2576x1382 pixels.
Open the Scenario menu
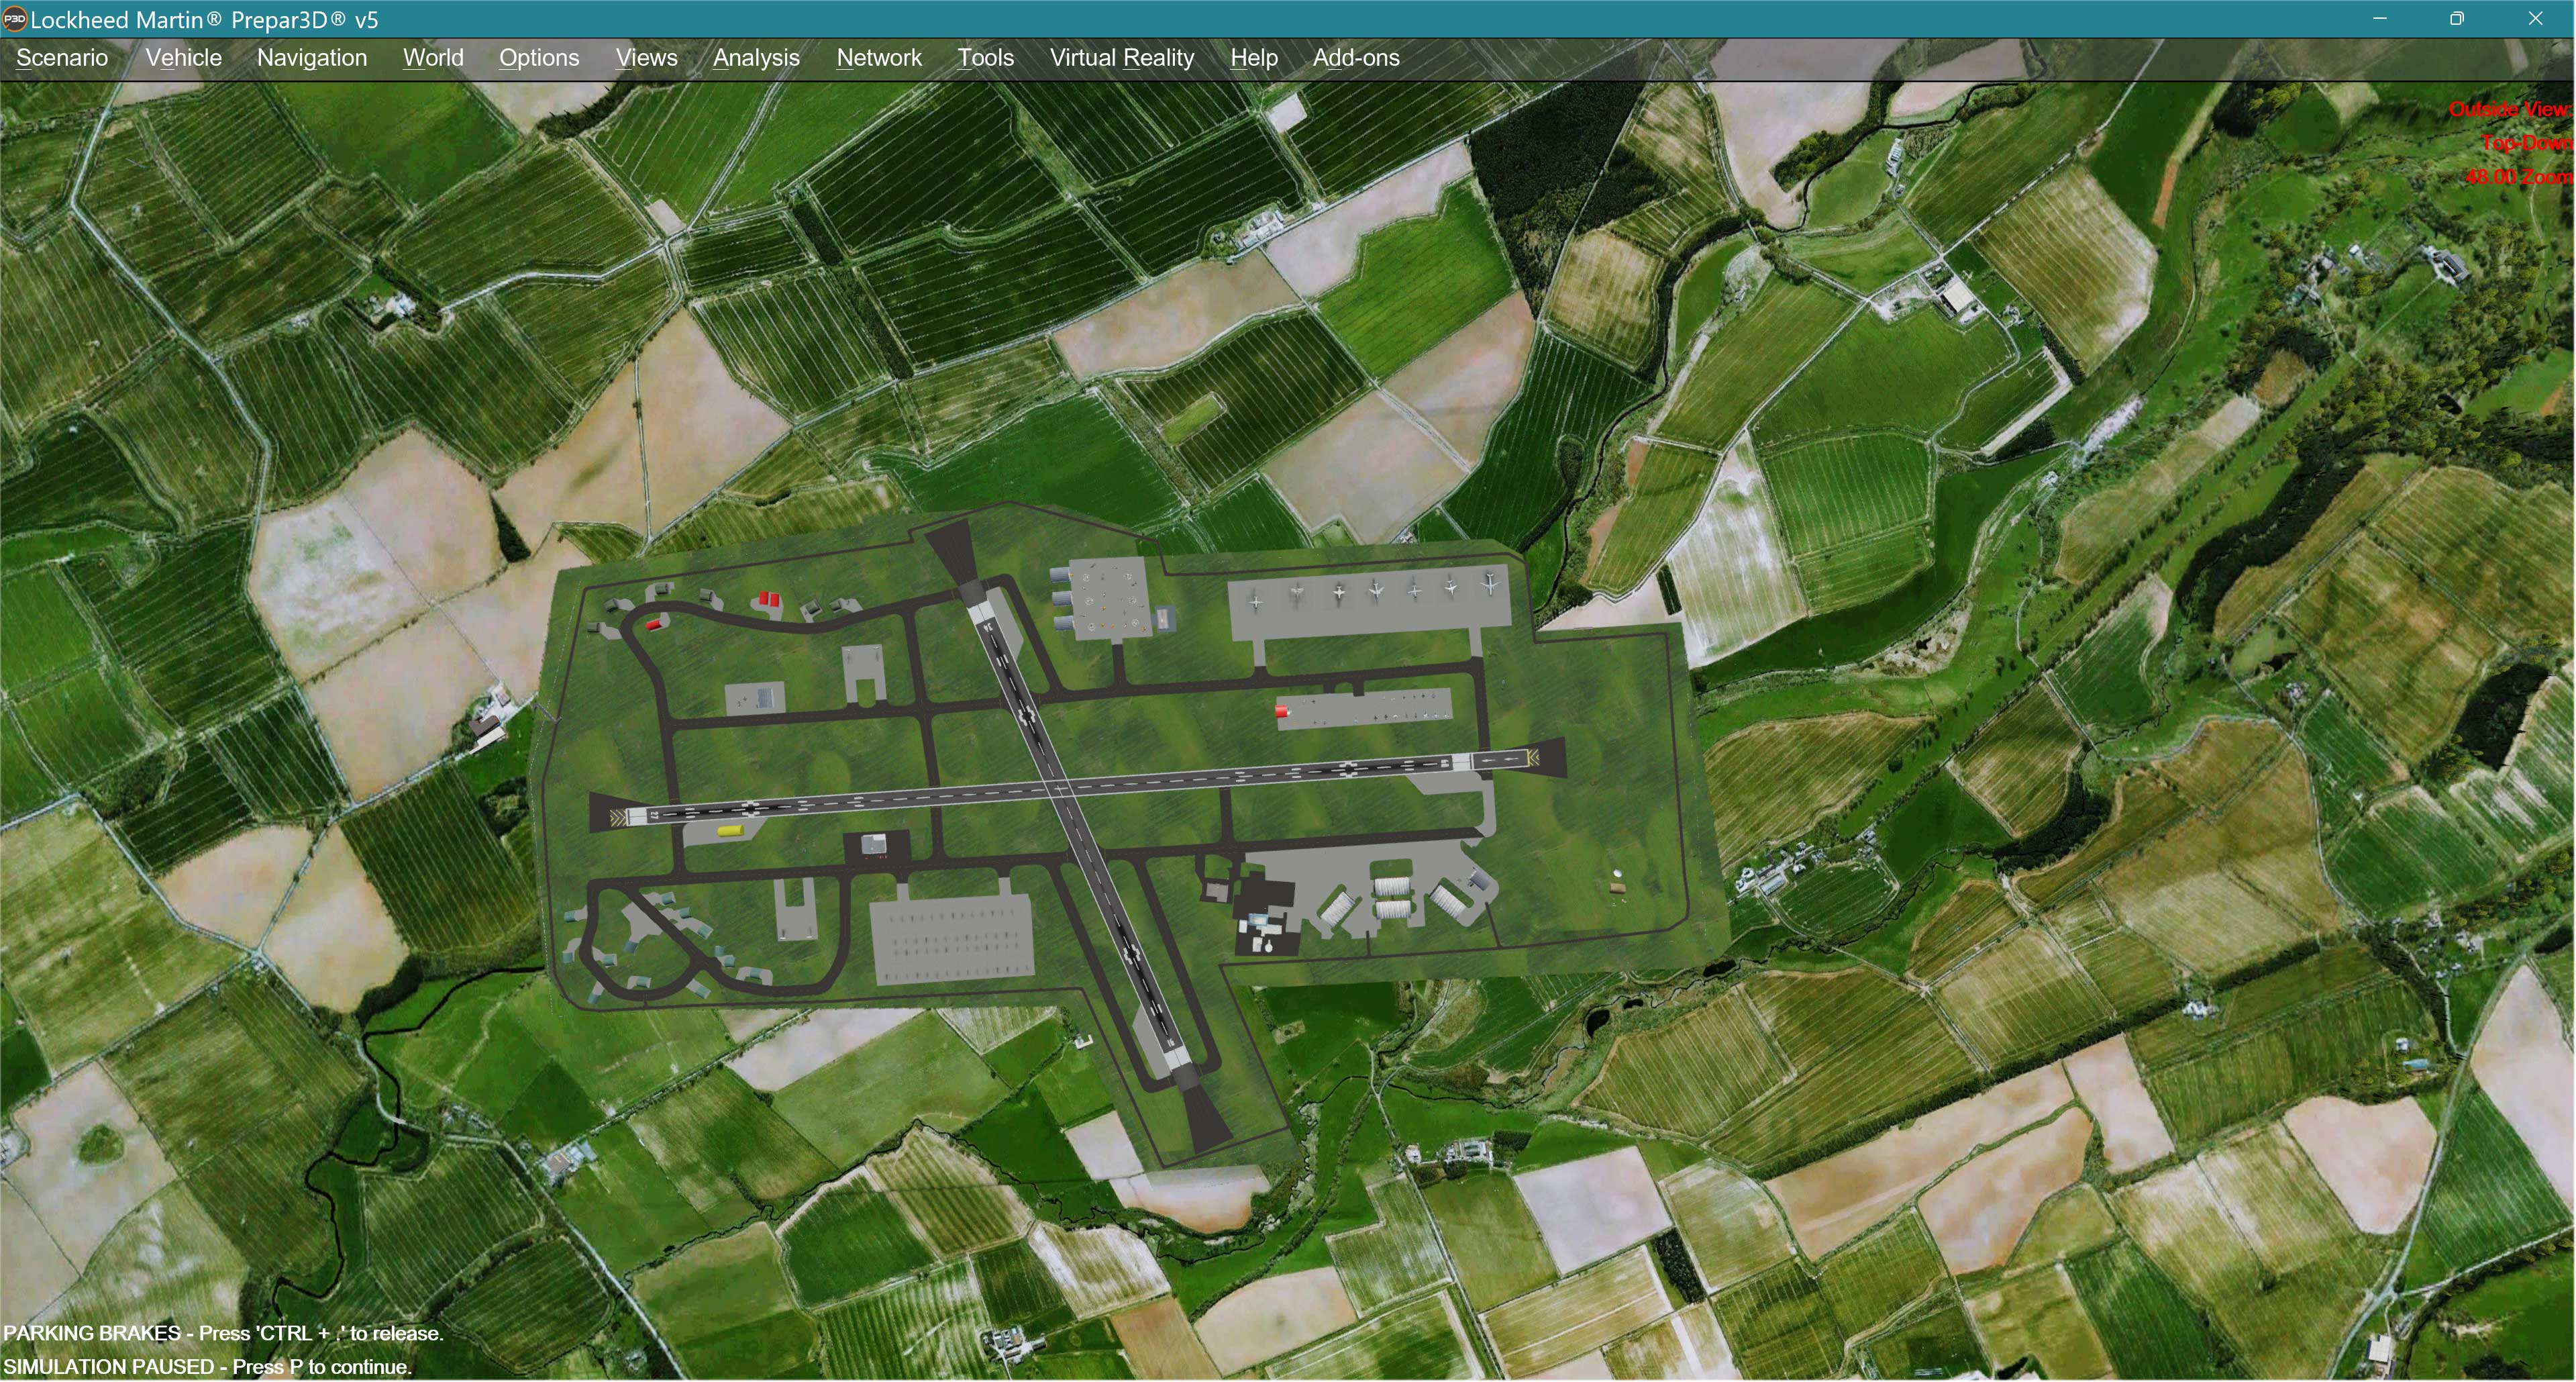point(62,58)
